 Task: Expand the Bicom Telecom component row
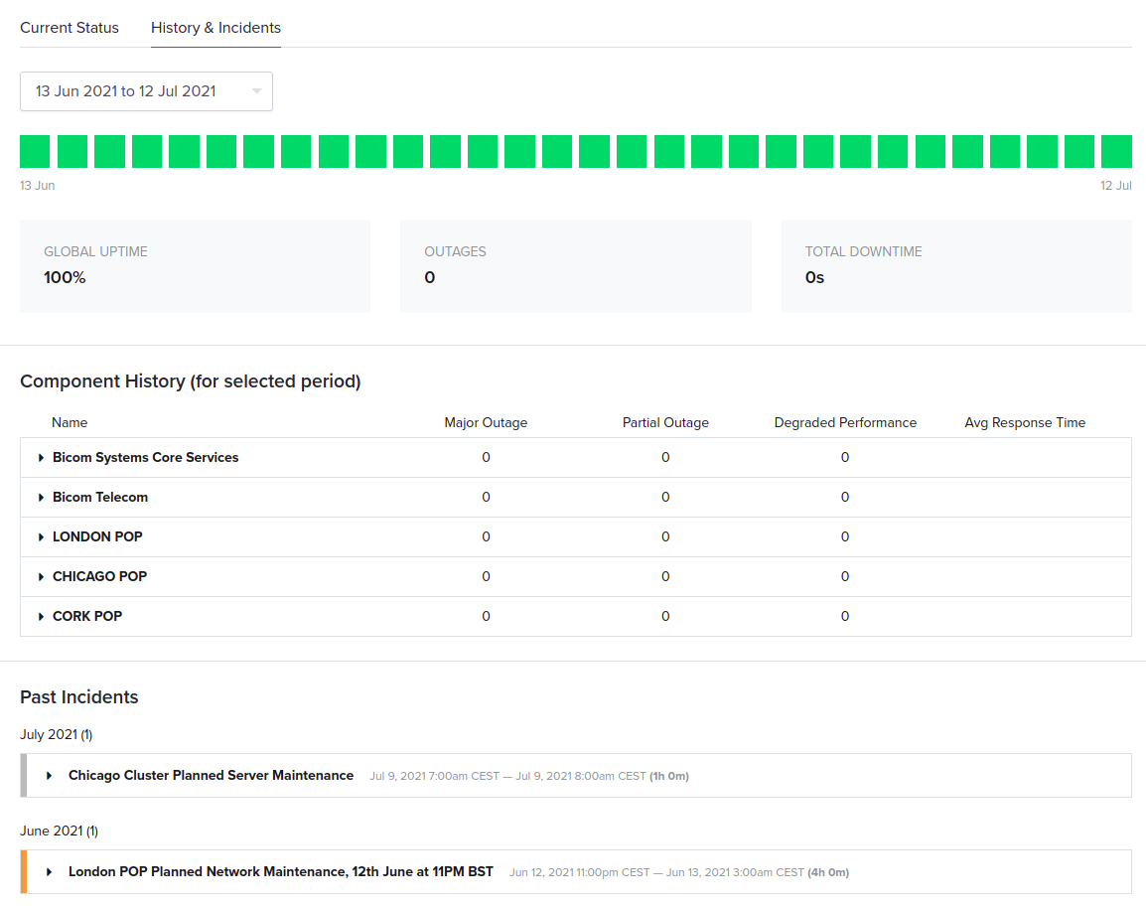click(39, 497)
